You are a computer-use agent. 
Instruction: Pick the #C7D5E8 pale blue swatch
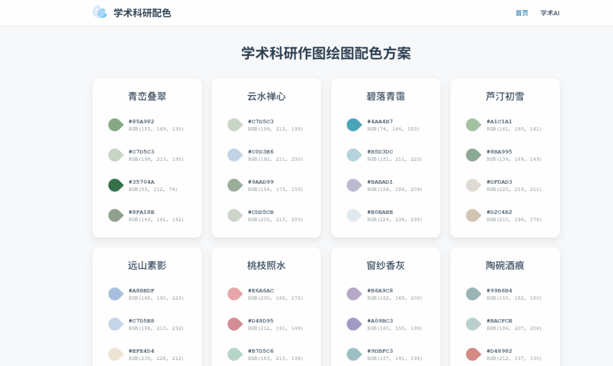116,324
